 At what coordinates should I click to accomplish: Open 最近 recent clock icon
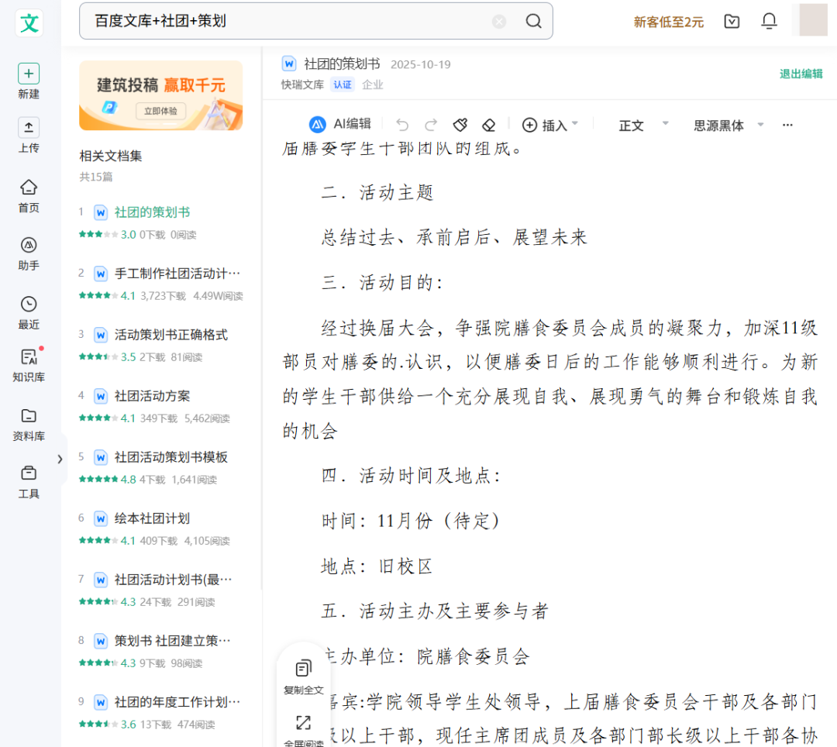tap(29, 304)
